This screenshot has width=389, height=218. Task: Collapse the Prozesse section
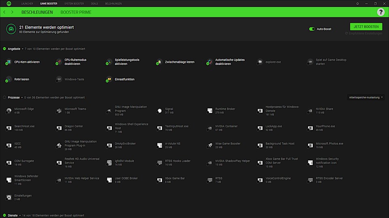click(22, 98)
